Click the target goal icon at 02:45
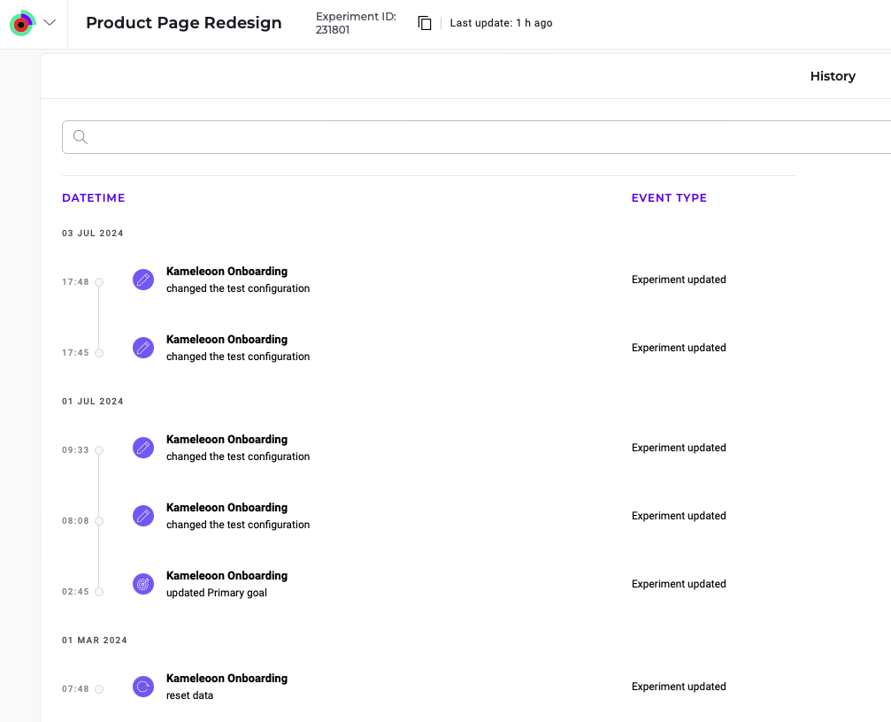The width and height of the screenshot is (891, 722). (143, 584)
